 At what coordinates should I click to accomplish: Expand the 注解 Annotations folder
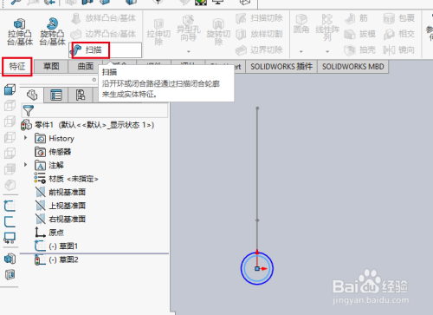click(26, 165)
